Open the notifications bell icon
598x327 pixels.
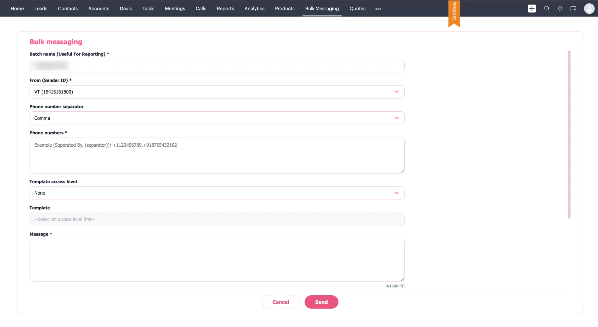[x=560, y=9]
